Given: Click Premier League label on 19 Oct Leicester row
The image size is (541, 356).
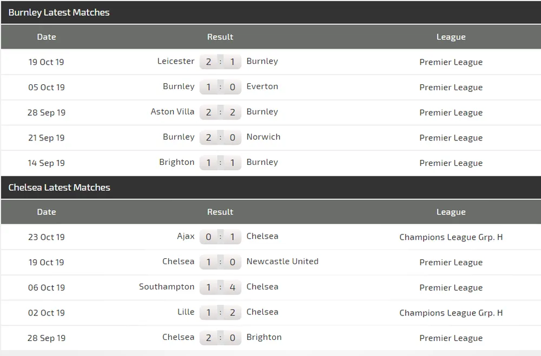Looking at the screenshot, I should pos(451,62).
